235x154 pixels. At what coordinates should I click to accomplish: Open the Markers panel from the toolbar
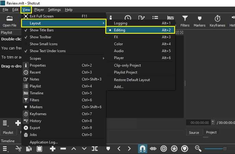pyautogui.click(x=199, y=21)
